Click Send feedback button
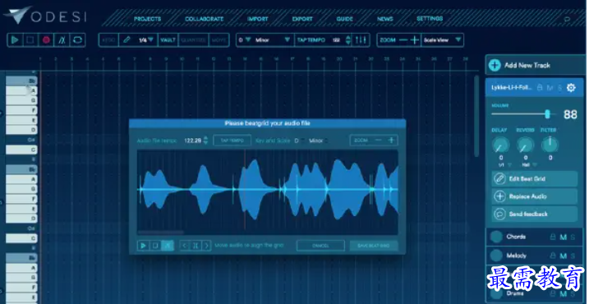589x304 pixels. click(535, 214)
